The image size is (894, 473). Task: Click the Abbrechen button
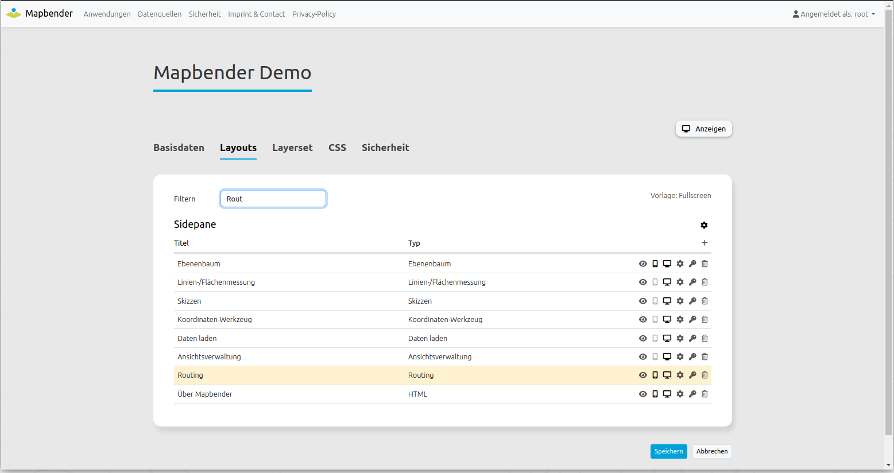(712, 451)
